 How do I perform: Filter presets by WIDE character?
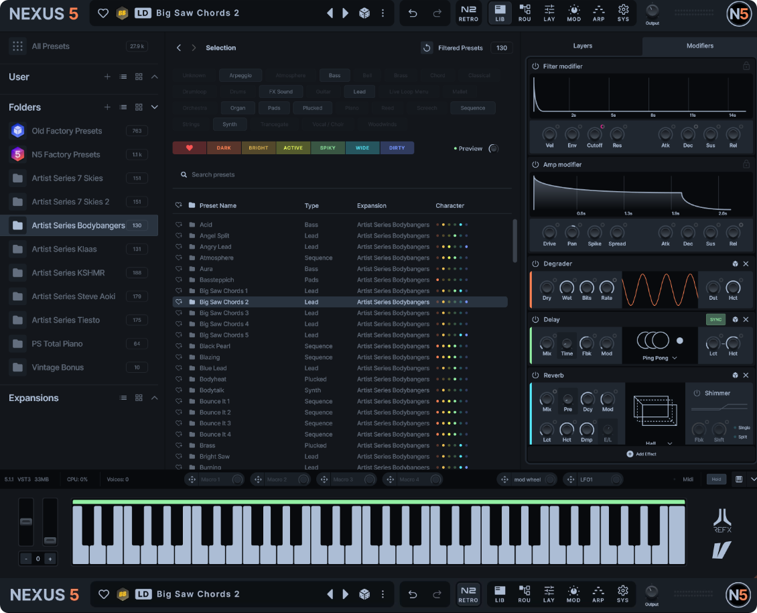pos(362,148)
